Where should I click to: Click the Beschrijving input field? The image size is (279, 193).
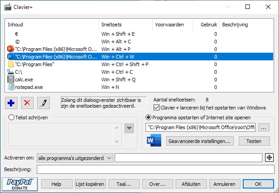[155, 169]
